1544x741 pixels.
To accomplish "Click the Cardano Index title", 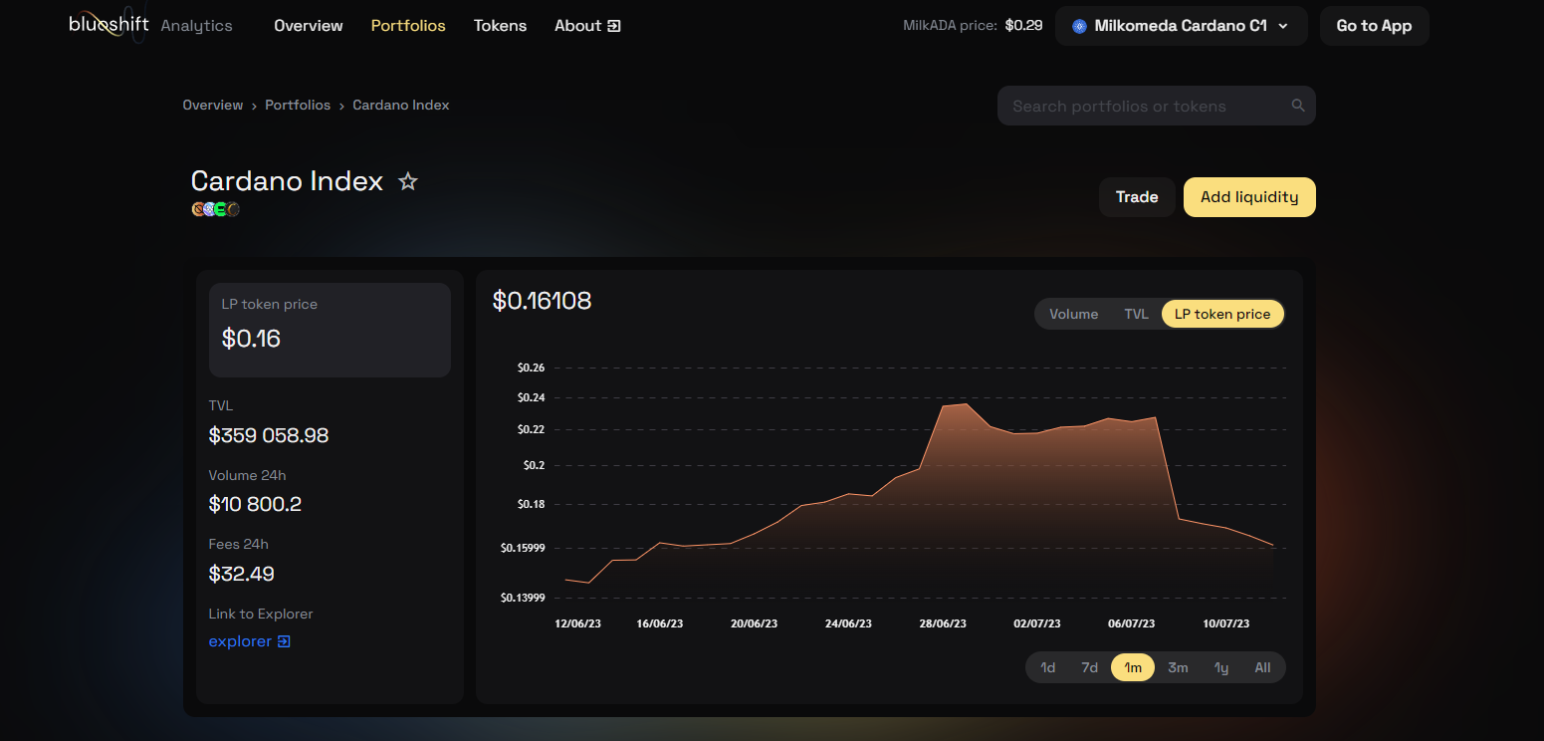I will click(x=287, y=181).
